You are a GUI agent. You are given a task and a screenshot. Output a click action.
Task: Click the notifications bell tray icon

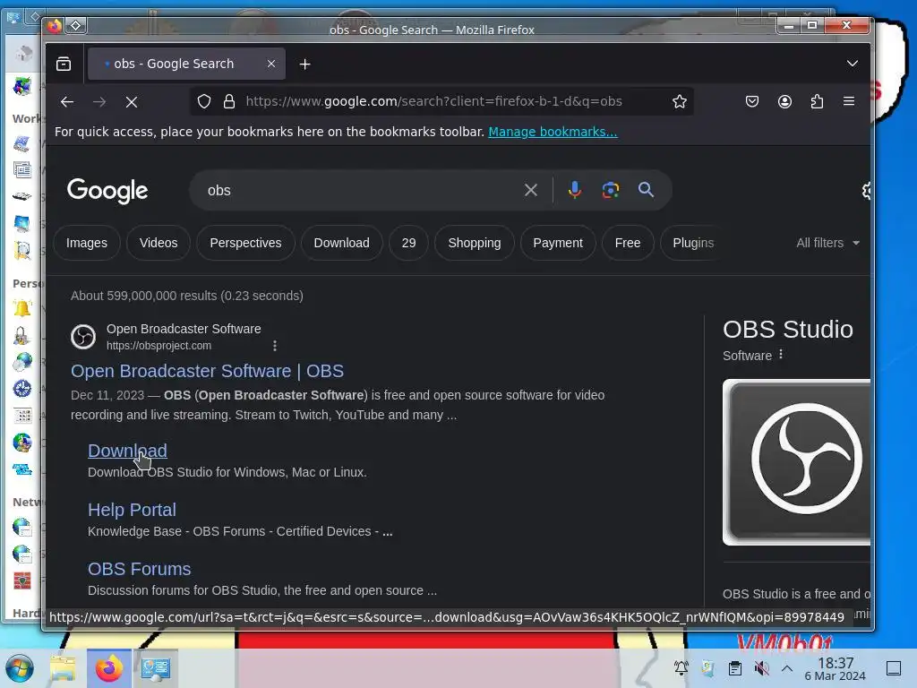tap(681, 668)
